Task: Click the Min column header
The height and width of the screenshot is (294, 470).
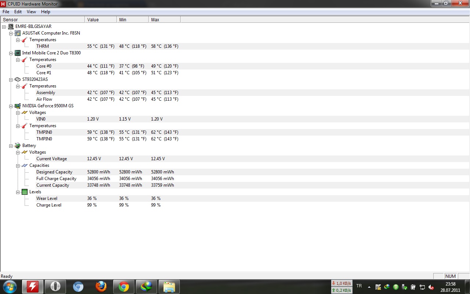Action: (133, 19)
